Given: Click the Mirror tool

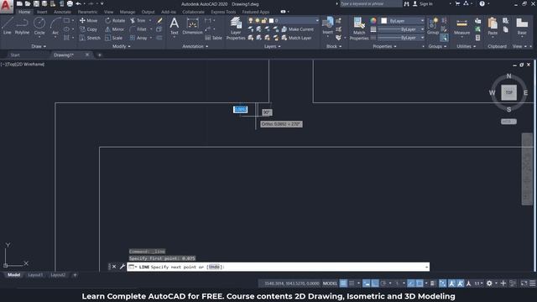Looking at the screenshot, I should click(115, 29).
